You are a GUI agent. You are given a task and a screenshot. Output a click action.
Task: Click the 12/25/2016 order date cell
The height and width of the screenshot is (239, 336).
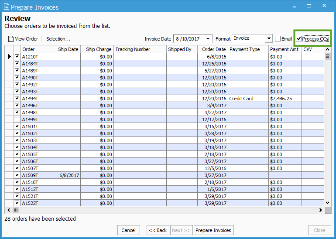(x=213, y=64)
